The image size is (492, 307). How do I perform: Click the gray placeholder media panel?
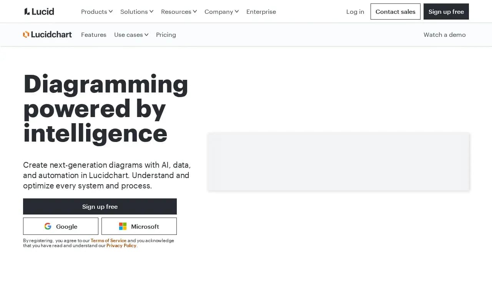pyautogui.click(x=339, y=162)
